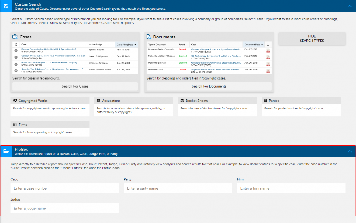Click the Hide Search Types button
The image size is (356, 223).
[312, 38]
